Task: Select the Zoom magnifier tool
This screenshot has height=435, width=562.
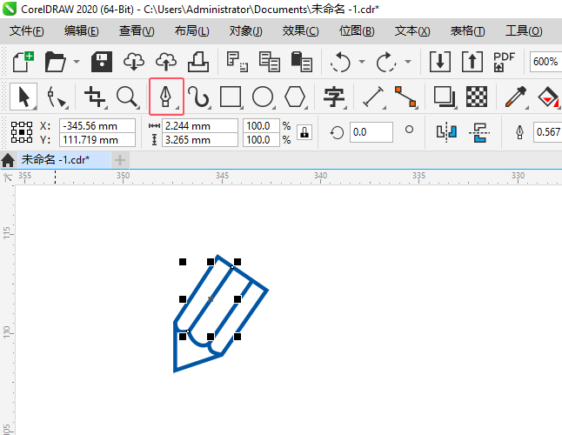Action: tap(127, 97)
